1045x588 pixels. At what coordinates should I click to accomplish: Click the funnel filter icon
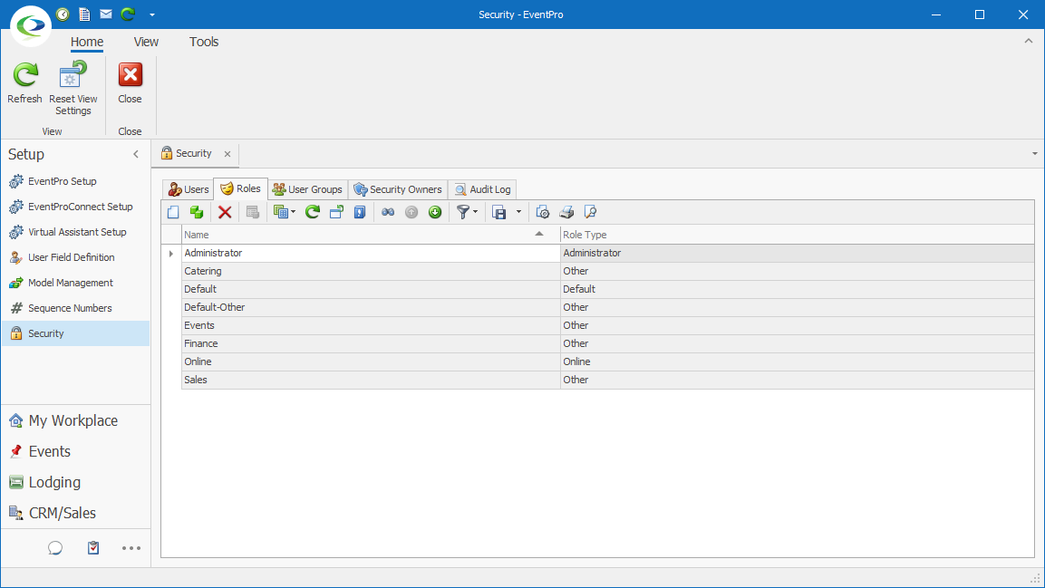pyautogui.click(x=462, y=212)
